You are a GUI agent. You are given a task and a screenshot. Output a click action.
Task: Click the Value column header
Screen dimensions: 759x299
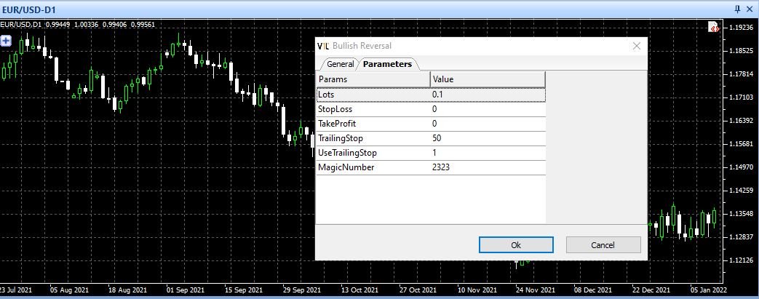click(488, 79)
